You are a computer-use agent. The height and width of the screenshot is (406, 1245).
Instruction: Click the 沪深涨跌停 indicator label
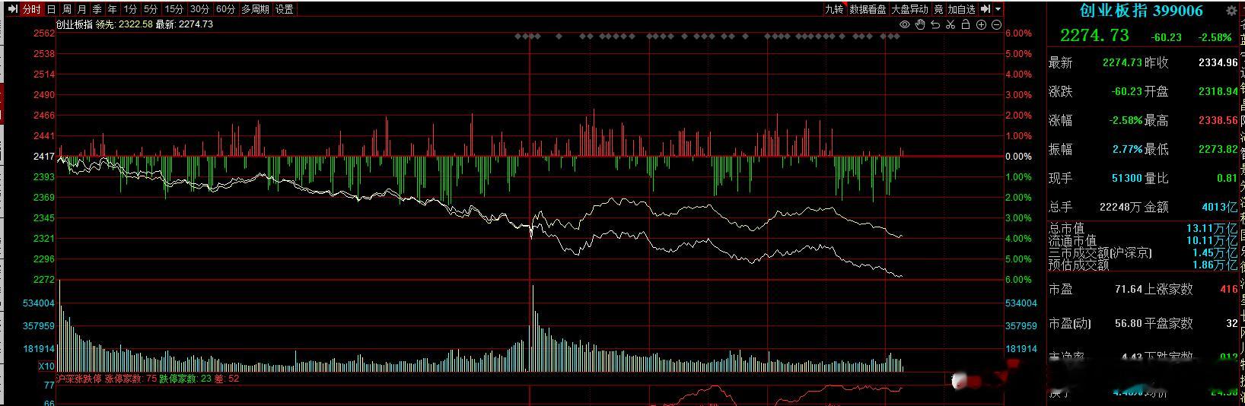tap(79, 378)
